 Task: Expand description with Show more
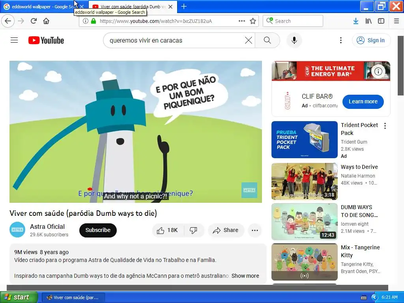245,276
